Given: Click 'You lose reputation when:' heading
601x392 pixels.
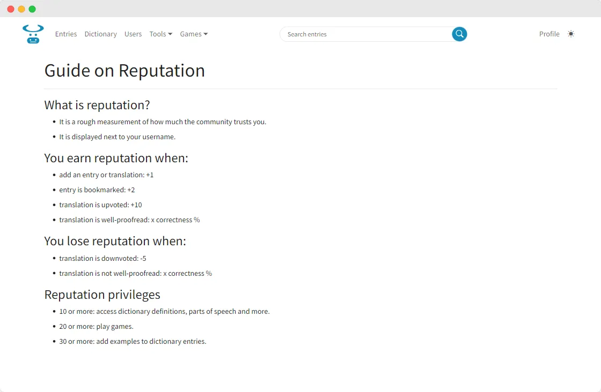Looking at the screenshot, I should pyautogui.click(x=115, y=241).
